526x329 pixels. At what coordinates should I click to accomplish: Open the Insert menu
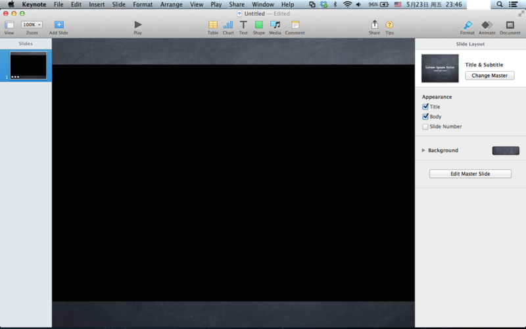(x=97, y=5)
